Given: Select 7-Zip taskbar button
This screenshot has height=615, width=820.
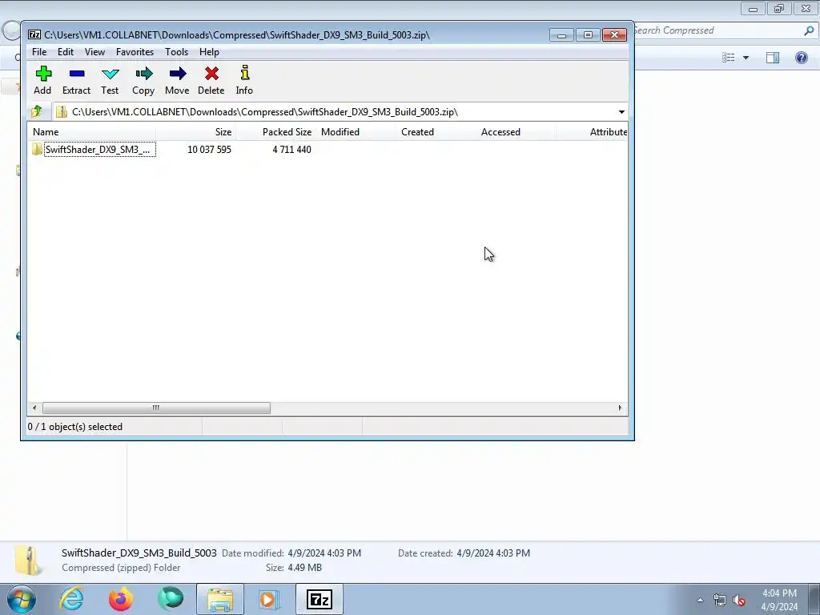Looking at the screenshot, I should [320, 599].
